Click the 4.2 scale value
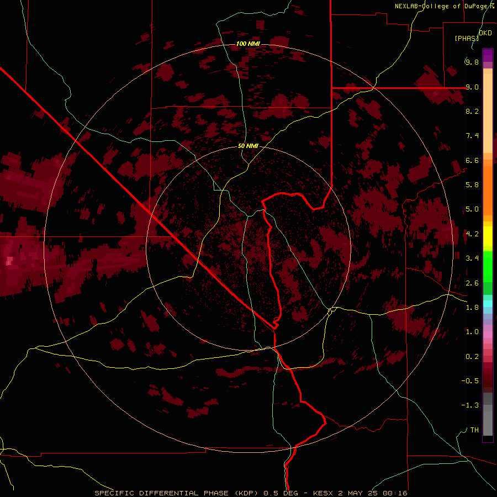Viewport: 497px width, 497px height. pyautogui.click(x=472, y=234)
